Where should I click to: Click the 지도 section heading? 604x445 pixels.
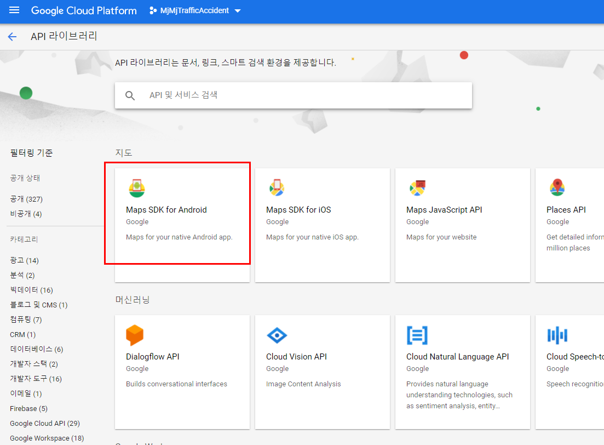click(124, 153)
